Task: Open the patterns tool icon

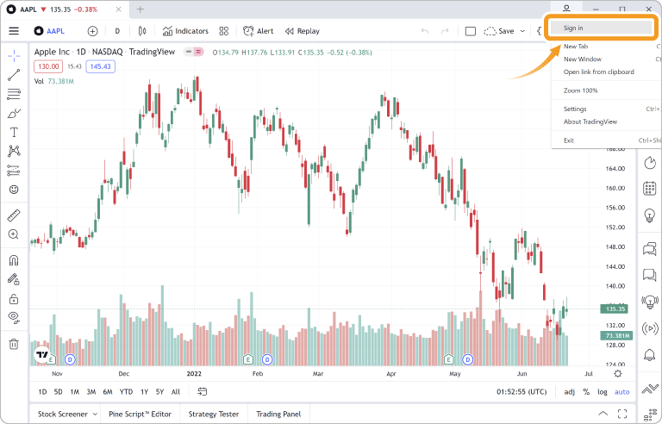Action: [14, 151]
